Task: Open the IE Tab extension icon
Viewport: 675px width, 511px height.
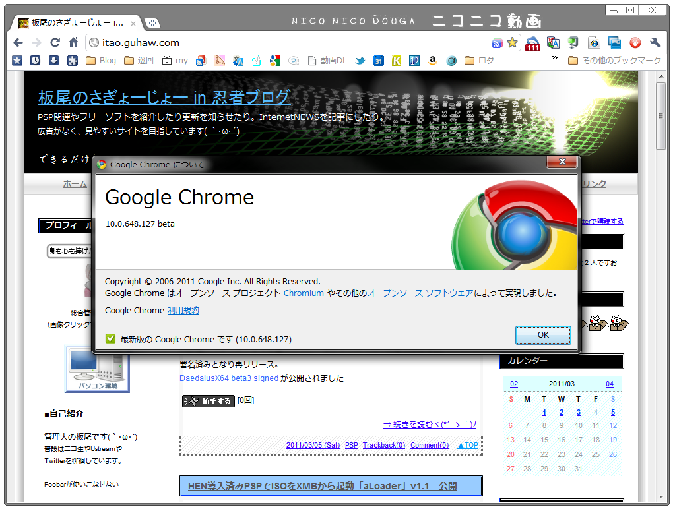Action: pos(594,43)
